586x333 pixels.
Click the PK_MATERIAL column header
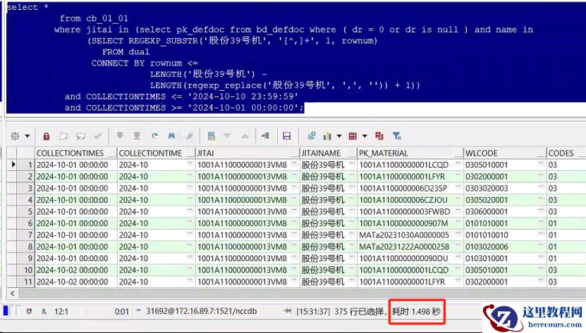point(410,153)
